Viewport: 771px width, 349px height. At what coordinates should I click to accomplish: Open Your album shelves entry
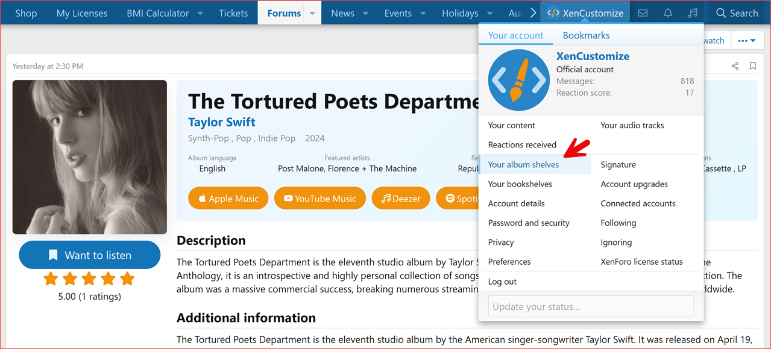[523, 164]
